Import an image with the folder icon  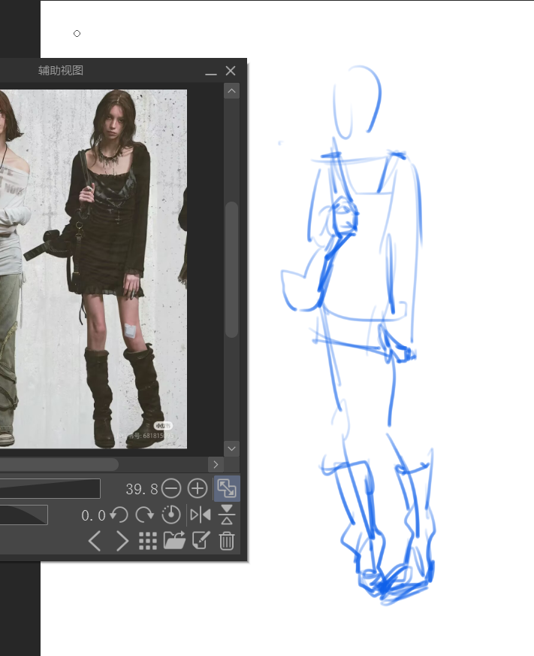coord(174,541)
